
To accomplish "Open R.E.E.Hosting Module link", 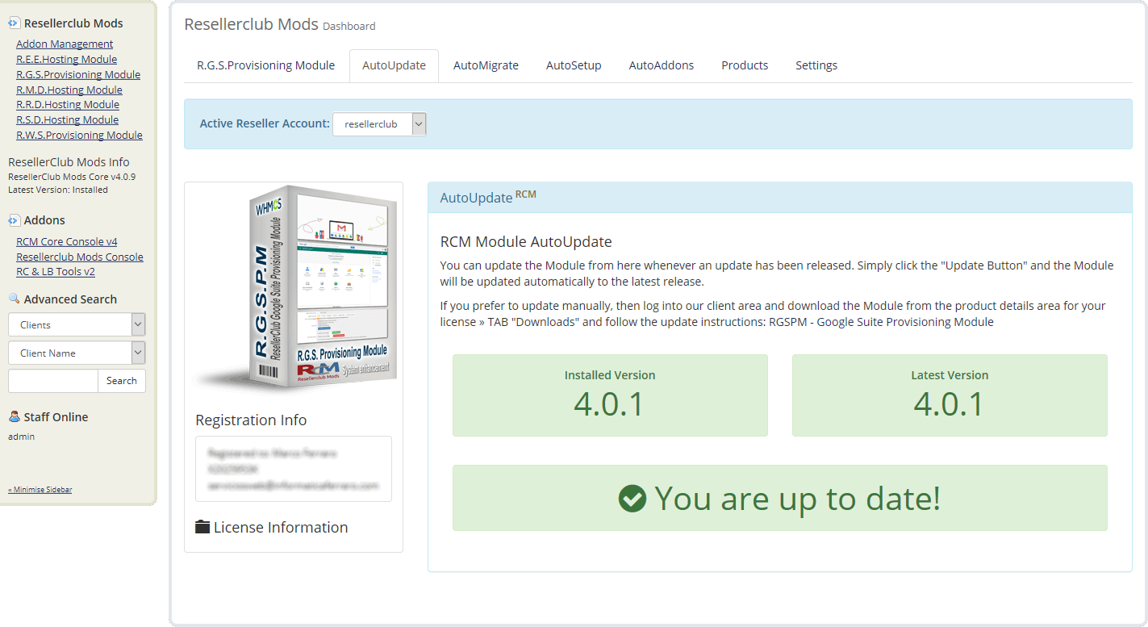I will (66, 59).
